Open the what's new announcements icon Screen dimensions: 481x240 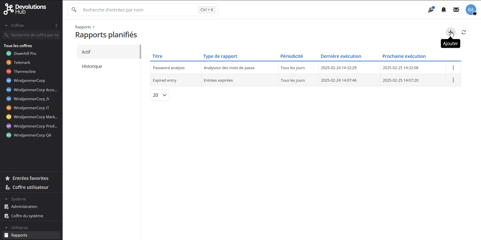[431, 10]
